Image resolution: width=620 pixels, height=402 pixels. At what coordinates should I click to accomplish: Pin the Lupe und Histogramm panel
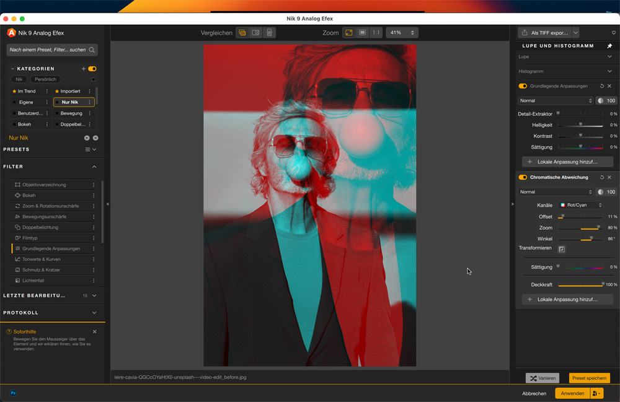point(609,46)
